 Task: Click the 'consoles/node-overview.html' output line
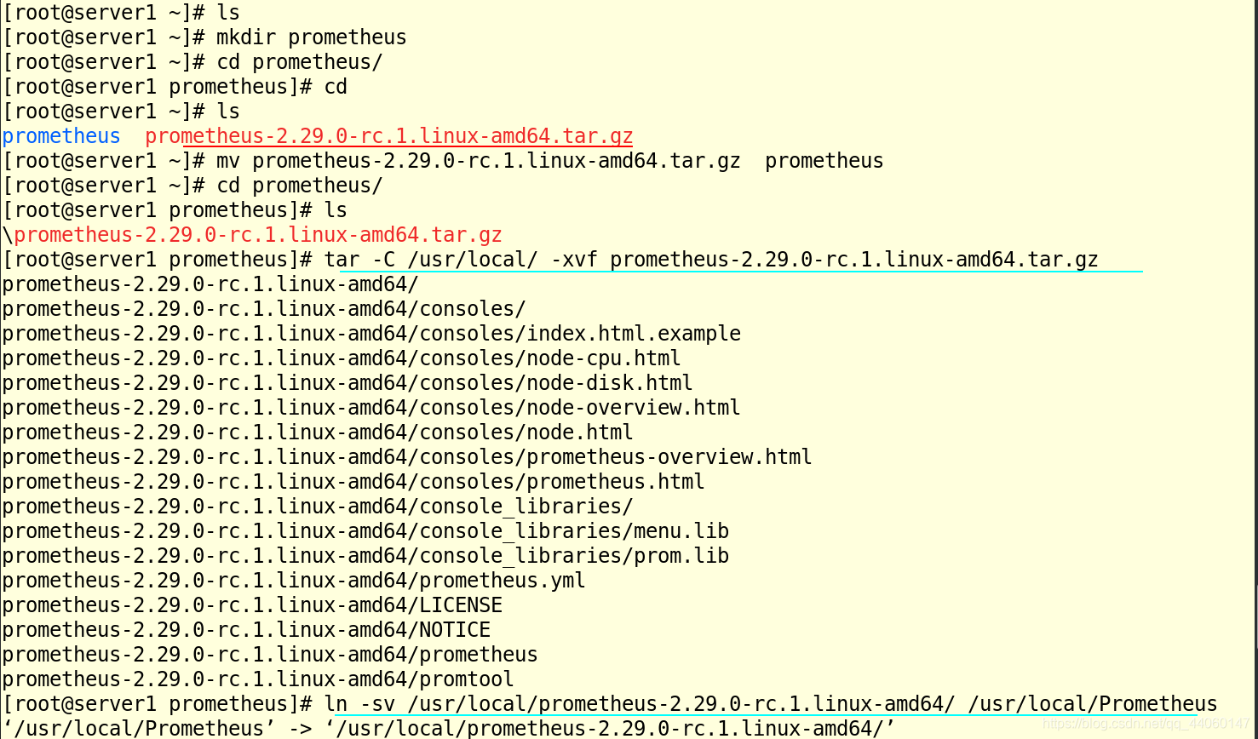tap(371, 408)
